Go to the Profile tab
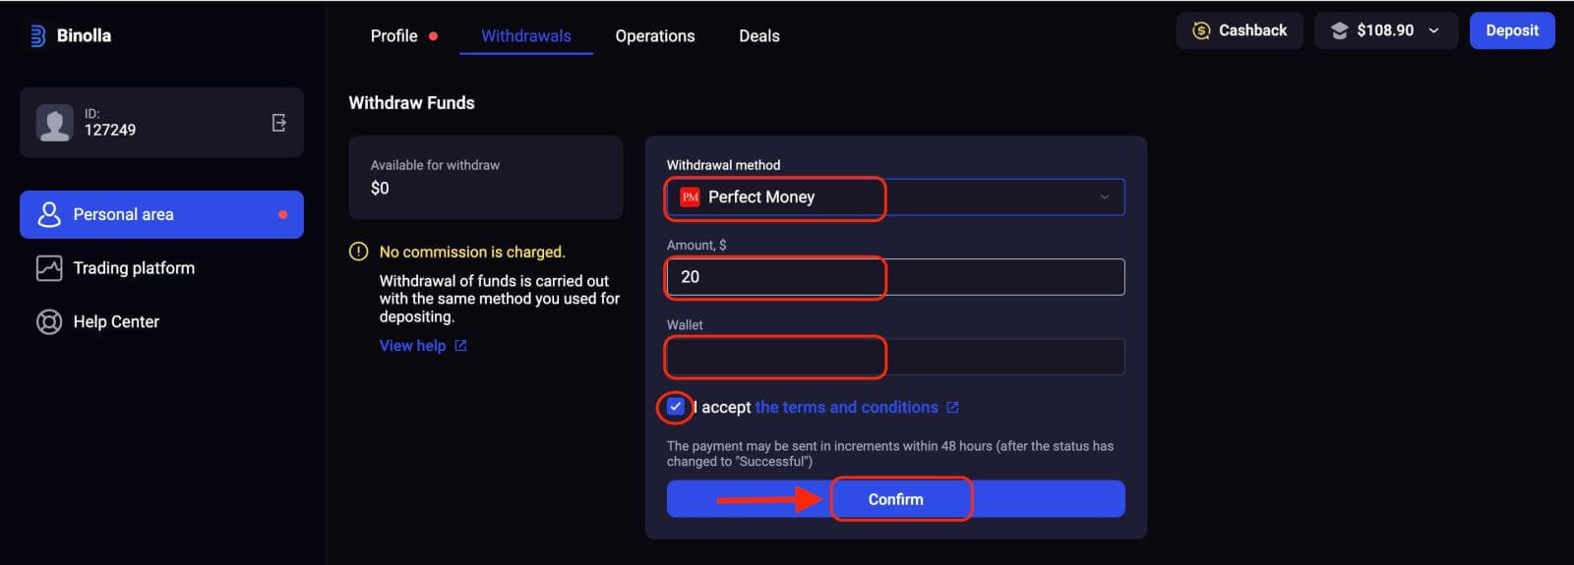 tap(393, 36)
